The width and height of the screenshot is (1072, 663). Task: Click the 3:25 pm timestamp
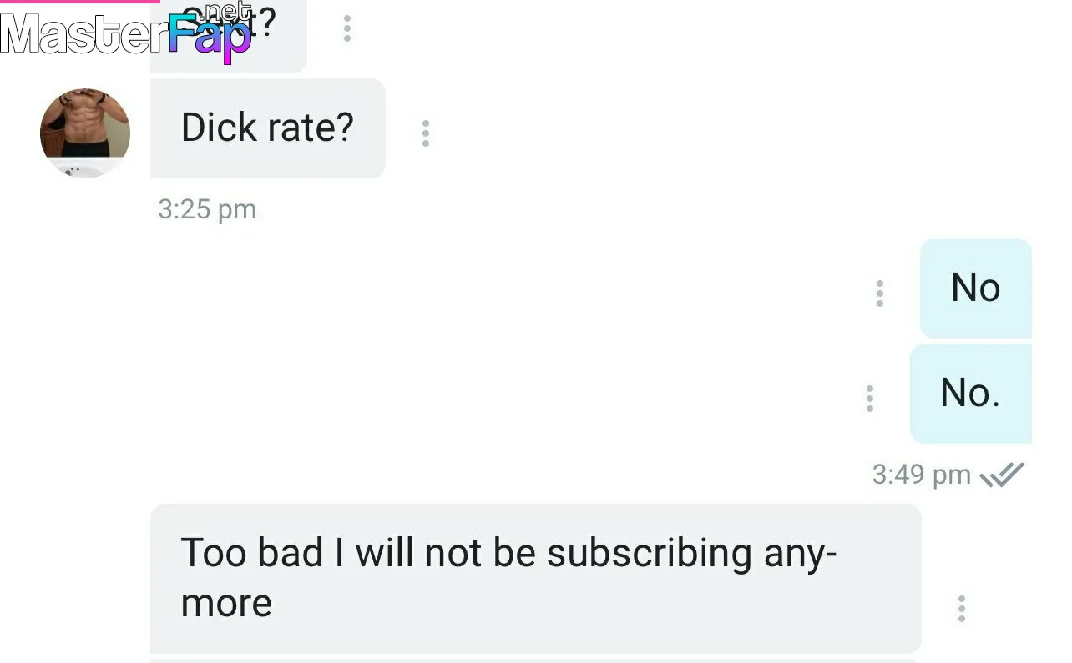(207, 208)
